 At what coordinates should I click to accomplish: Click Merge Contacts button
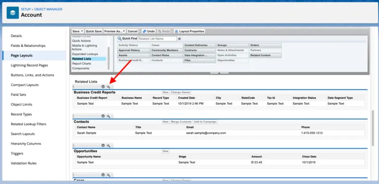pyautogui.click(x=181, y=122)
